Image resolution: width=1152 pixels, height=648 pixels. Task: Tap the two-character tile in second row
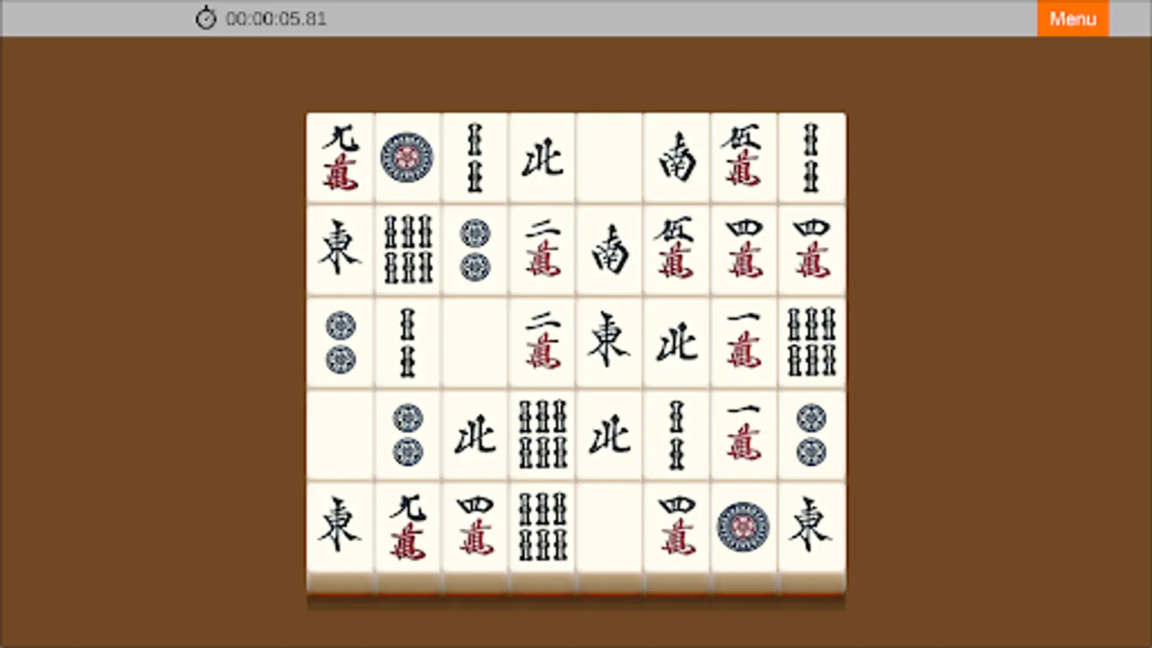tap(542, 250)
